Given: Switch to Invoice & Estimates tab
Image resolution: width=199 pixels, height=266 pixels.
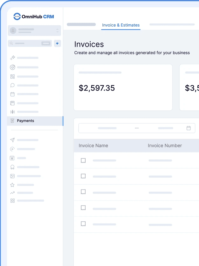Looking at the screenshot, I should tap(121, 25).
